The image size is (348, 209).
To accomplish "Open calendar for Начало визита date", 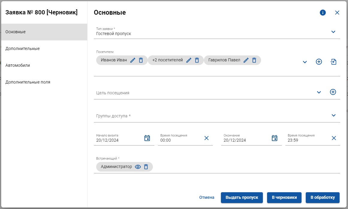I will pos(147,138).
